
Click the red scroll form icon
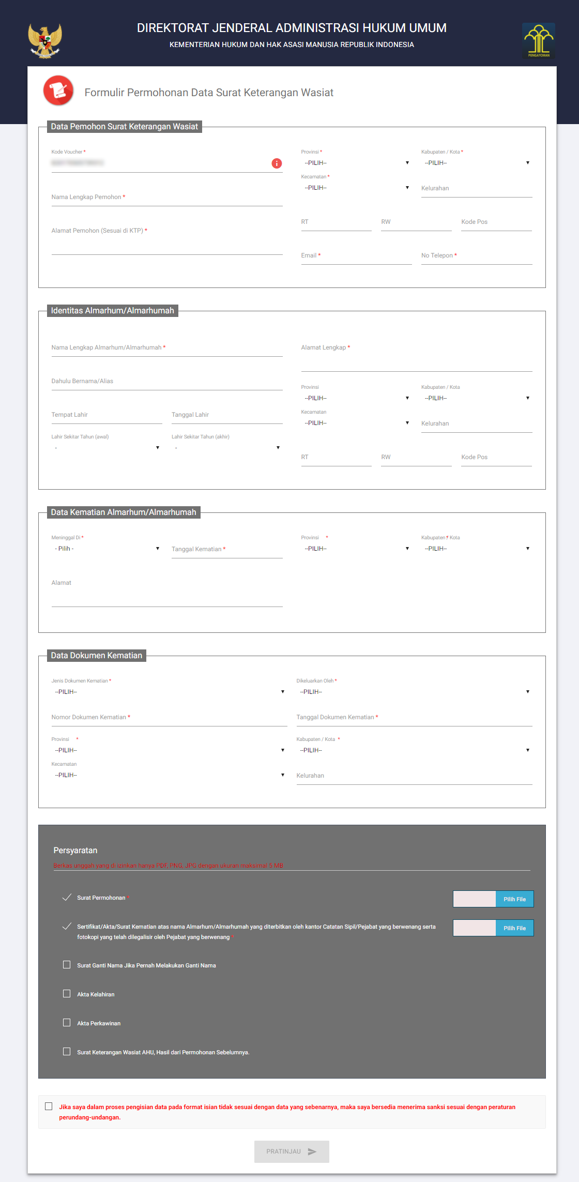coord(58,90)
